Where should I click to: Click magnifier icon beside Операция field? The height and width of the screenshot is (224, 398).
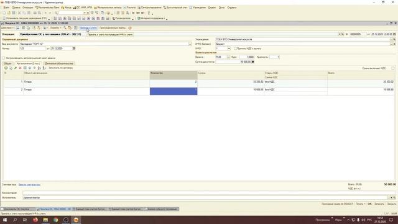(x=343, y=34)
